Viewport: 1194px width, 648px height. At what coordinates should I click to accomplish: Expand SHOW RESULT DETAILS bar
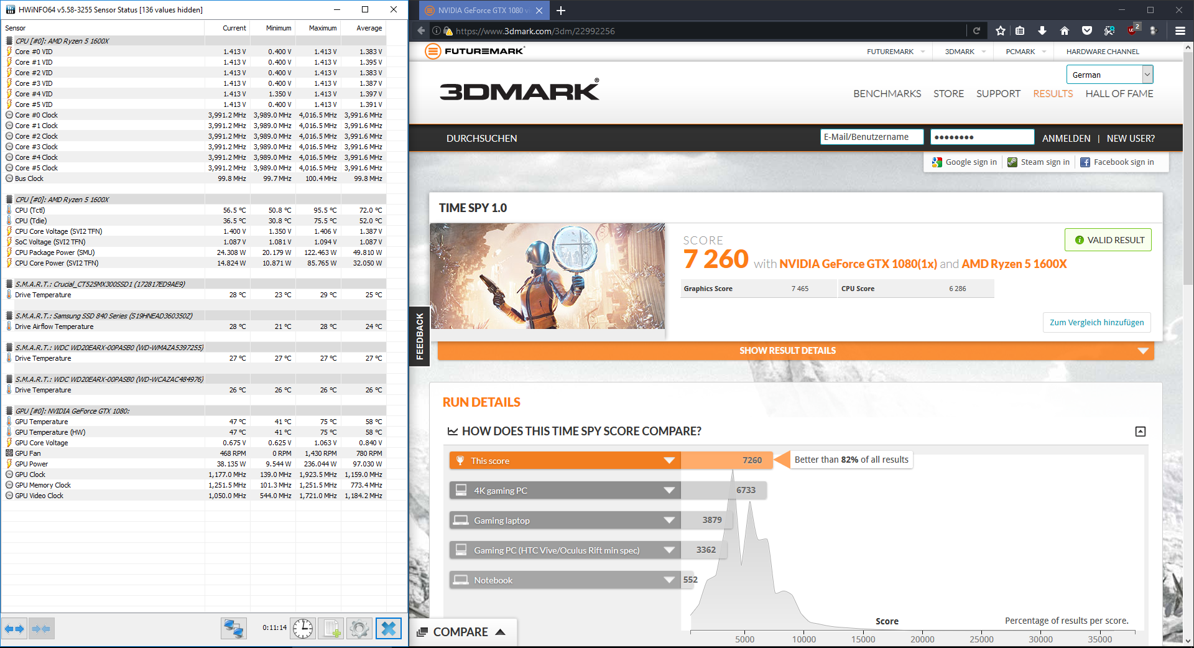795,351
